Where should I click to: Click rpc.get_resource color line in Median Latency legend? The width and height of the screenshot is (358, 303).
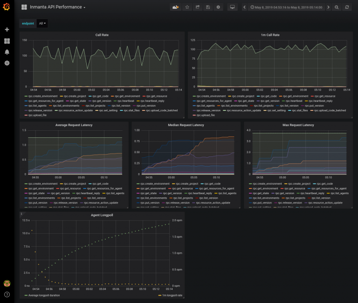coord(170,189)
